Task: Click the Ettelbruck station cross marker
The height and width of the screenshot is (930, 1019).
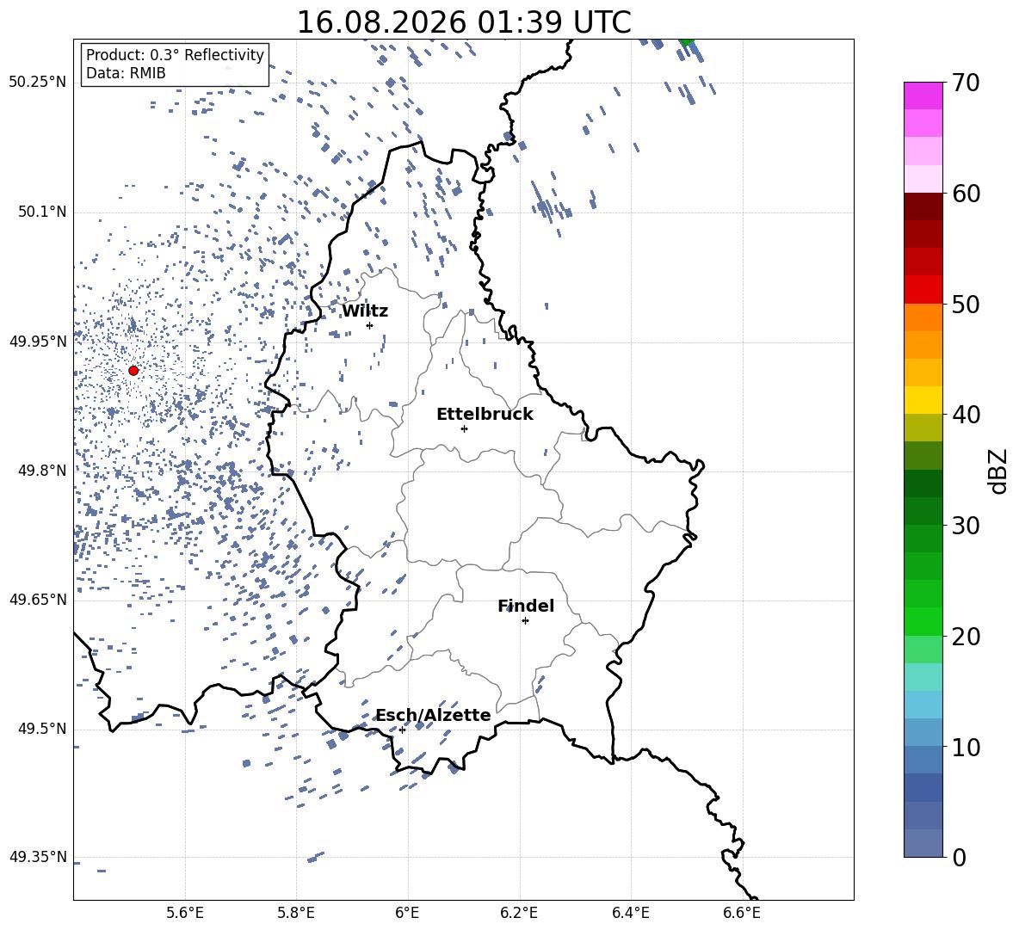Action: pyautogui.click(x=464, y=428)
